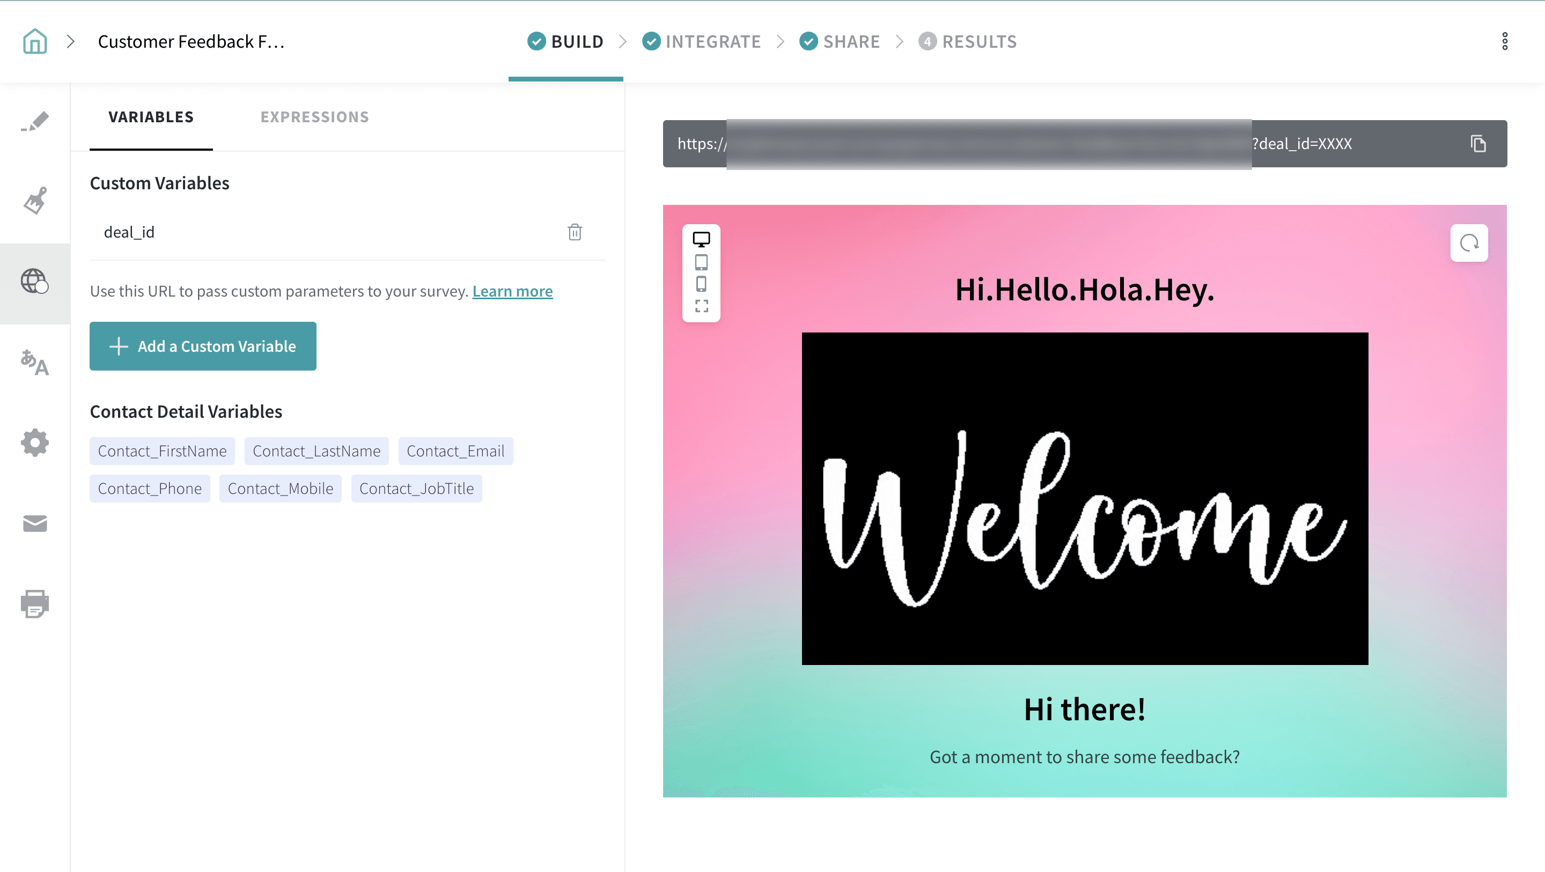This screenshot has height=872, width=1545.
Task: Switch preview to desktop view
Action: pyautogui.click(x=701, y=239)
